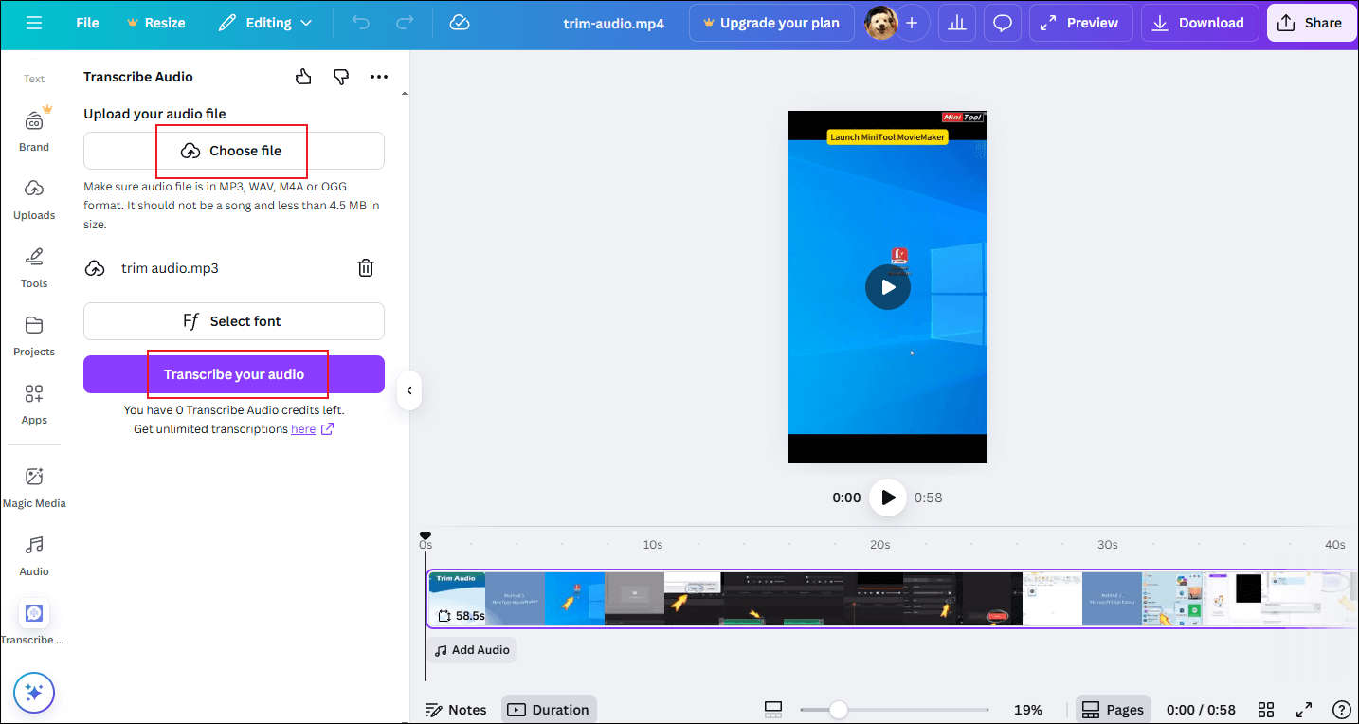Expand the Editing mode dropdown
This screenshot has width=1359, height=724.
tap(264, 23)
